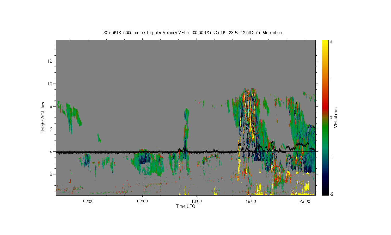This screenshot has width=391, height=235.
Task: Click the height label '8'
Action: pyautogui.click(x=52, y=106)
